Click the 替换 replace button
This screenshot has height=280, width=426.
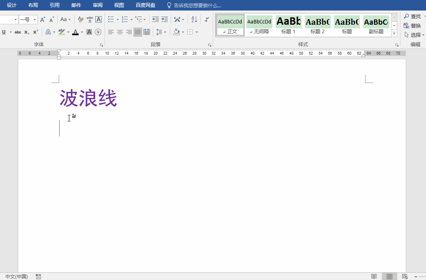point(412,25)
